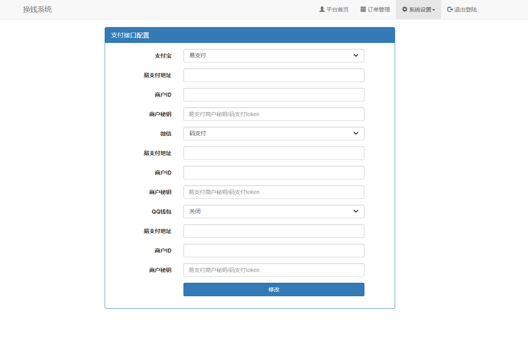Click the 修改 submit button
Image resolution: width=528 pixels, height=342 pixels.
(273, 290)
